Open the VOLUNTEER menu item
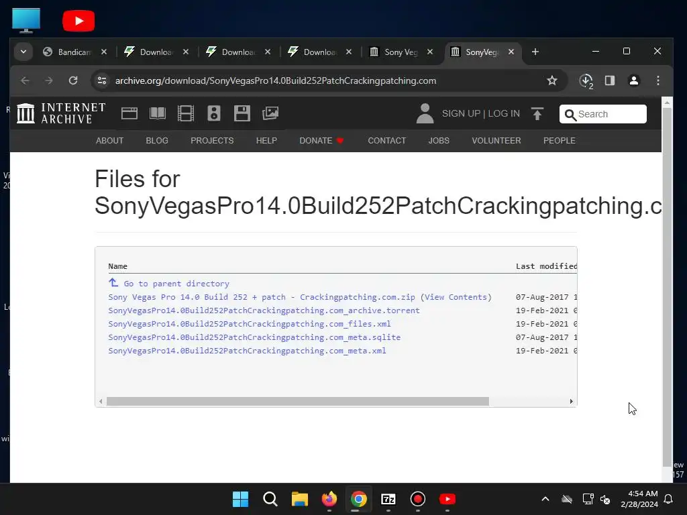The width and height of the screenshot is (687, 515). click(496, 141)
